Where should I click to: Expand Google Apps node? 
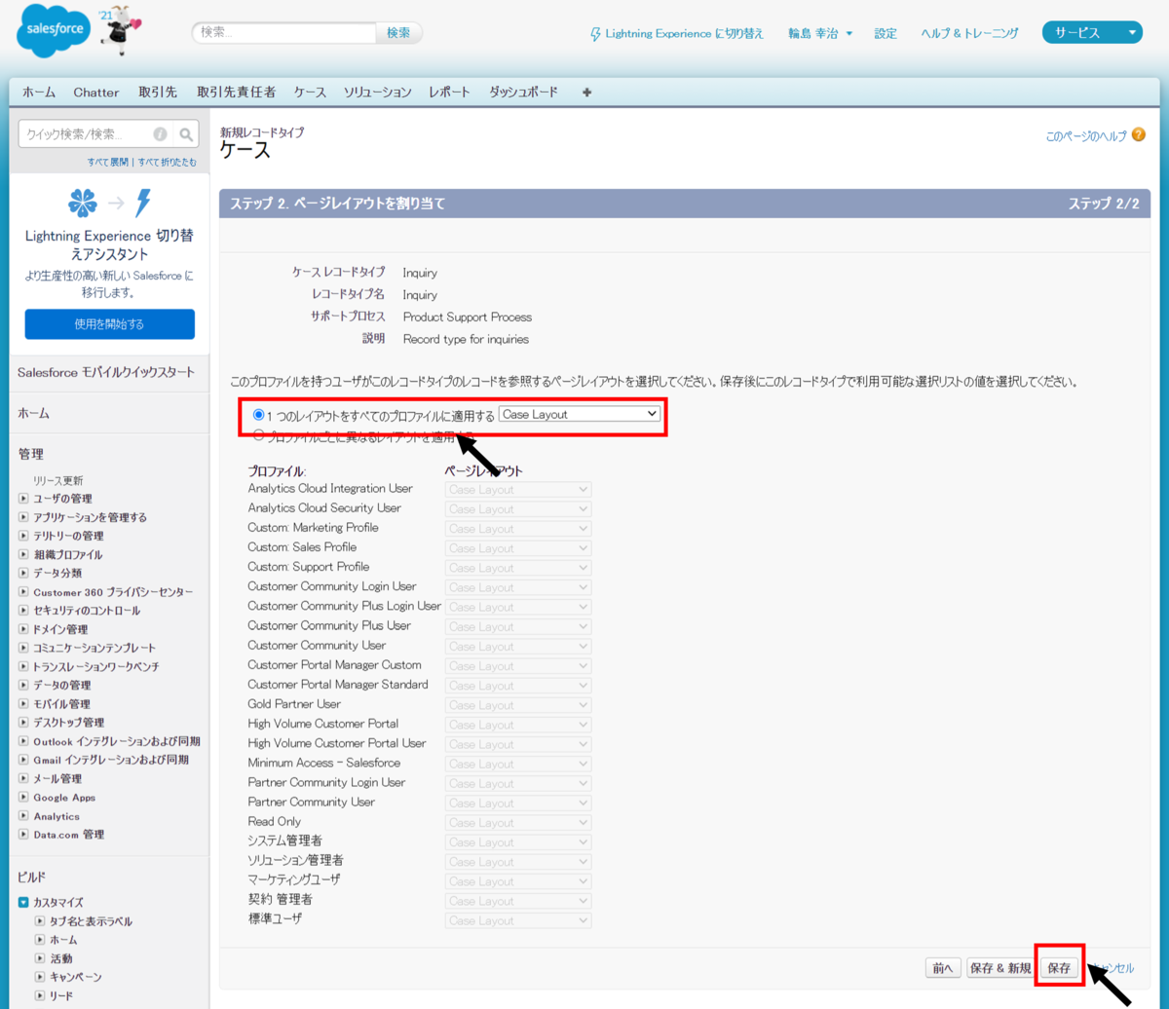click(23, 798)
